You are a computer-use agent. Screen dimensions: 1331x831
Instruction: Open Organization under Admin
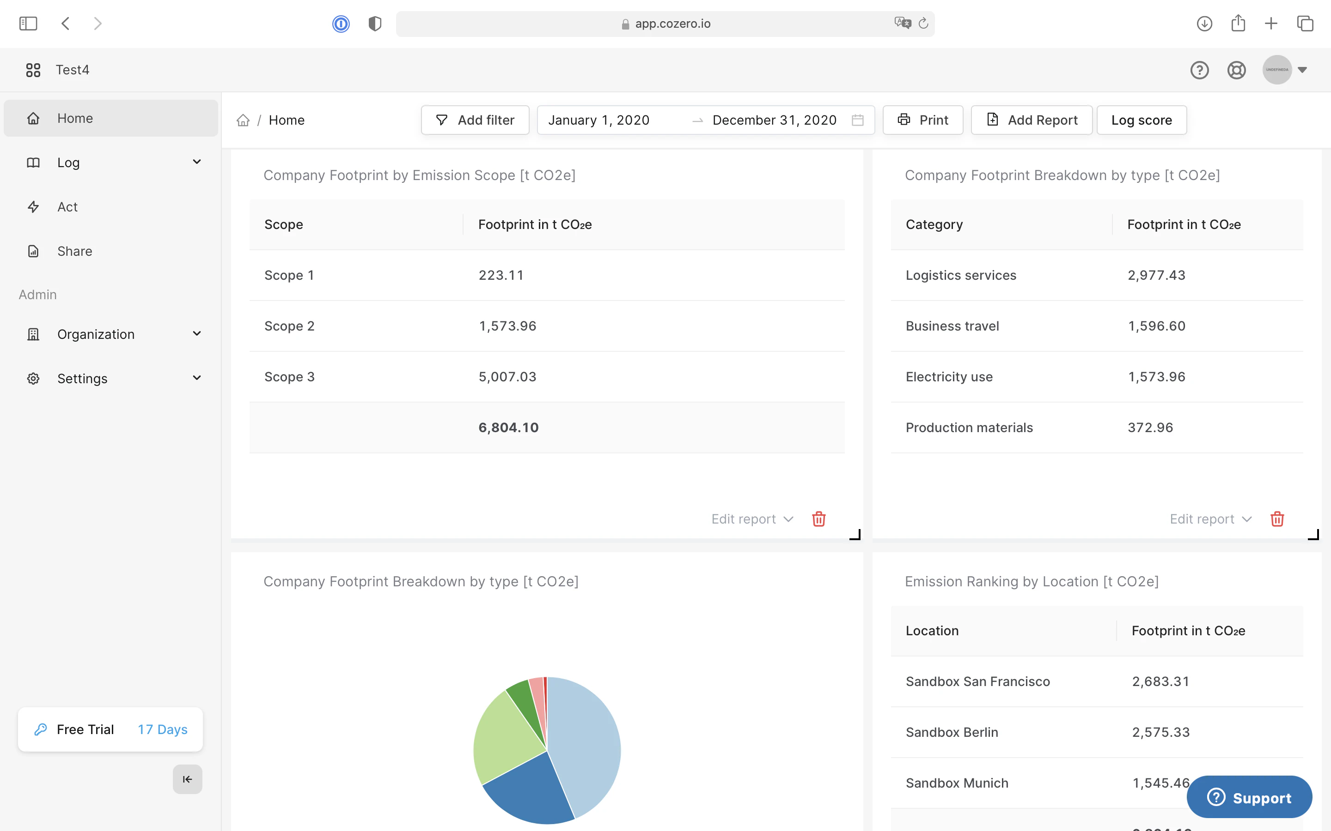point(96,334)
